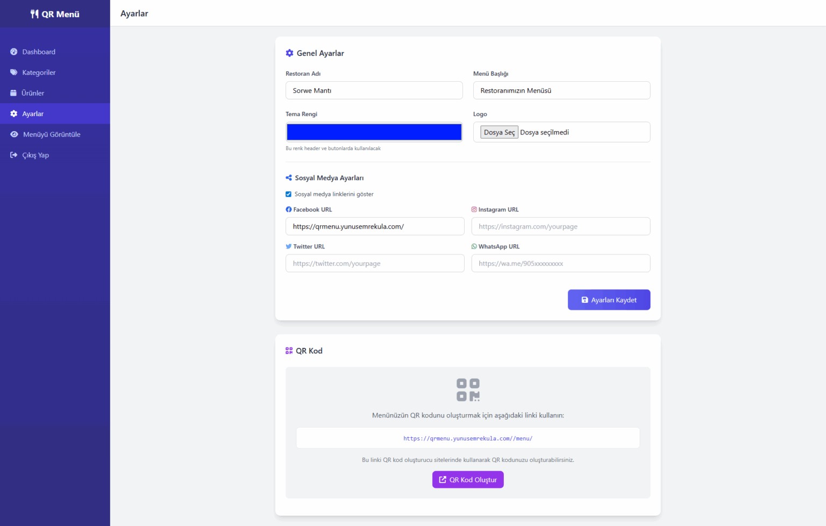Click the Kategoriler tags icon

(x=14, y=73)
